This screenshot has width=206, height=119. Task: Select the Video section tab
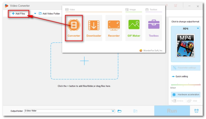coord(71,10)
